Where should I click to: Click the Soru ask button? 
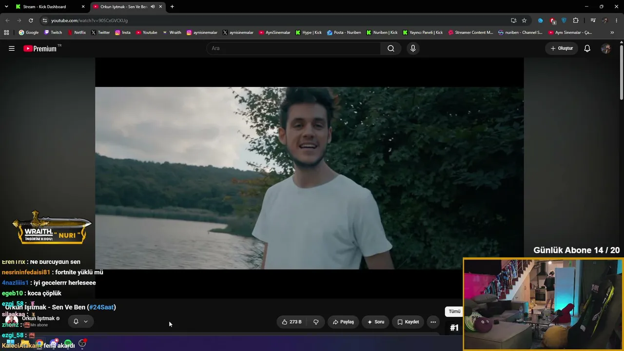pyautogui.click(x=375, y=322)
